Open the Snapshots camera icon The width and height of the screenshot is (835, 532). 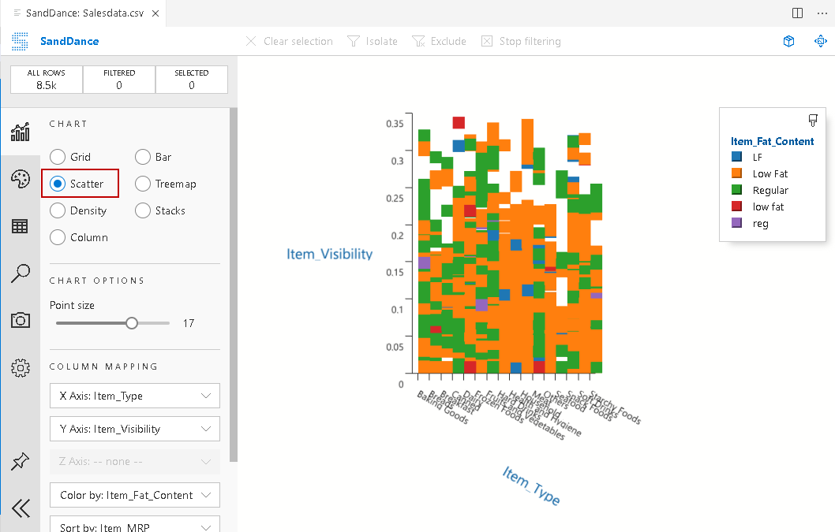point(21,320)
